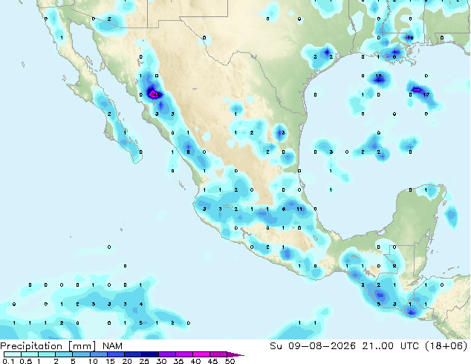Click the 'NAM' model label
The image size is (471, 364).
112,346
